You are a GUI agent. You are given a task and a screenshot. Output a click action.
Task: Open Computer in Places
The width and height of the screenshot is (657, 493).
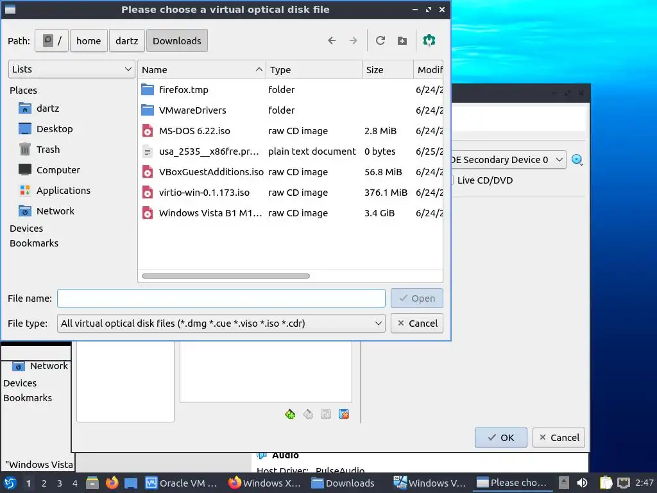(x=49, y=169)
